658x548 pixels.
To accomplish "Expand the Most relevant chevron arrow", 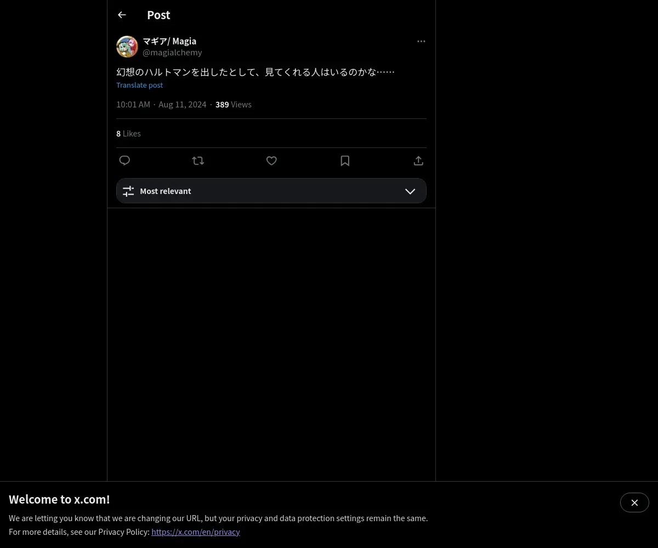I will pos(410,191).
